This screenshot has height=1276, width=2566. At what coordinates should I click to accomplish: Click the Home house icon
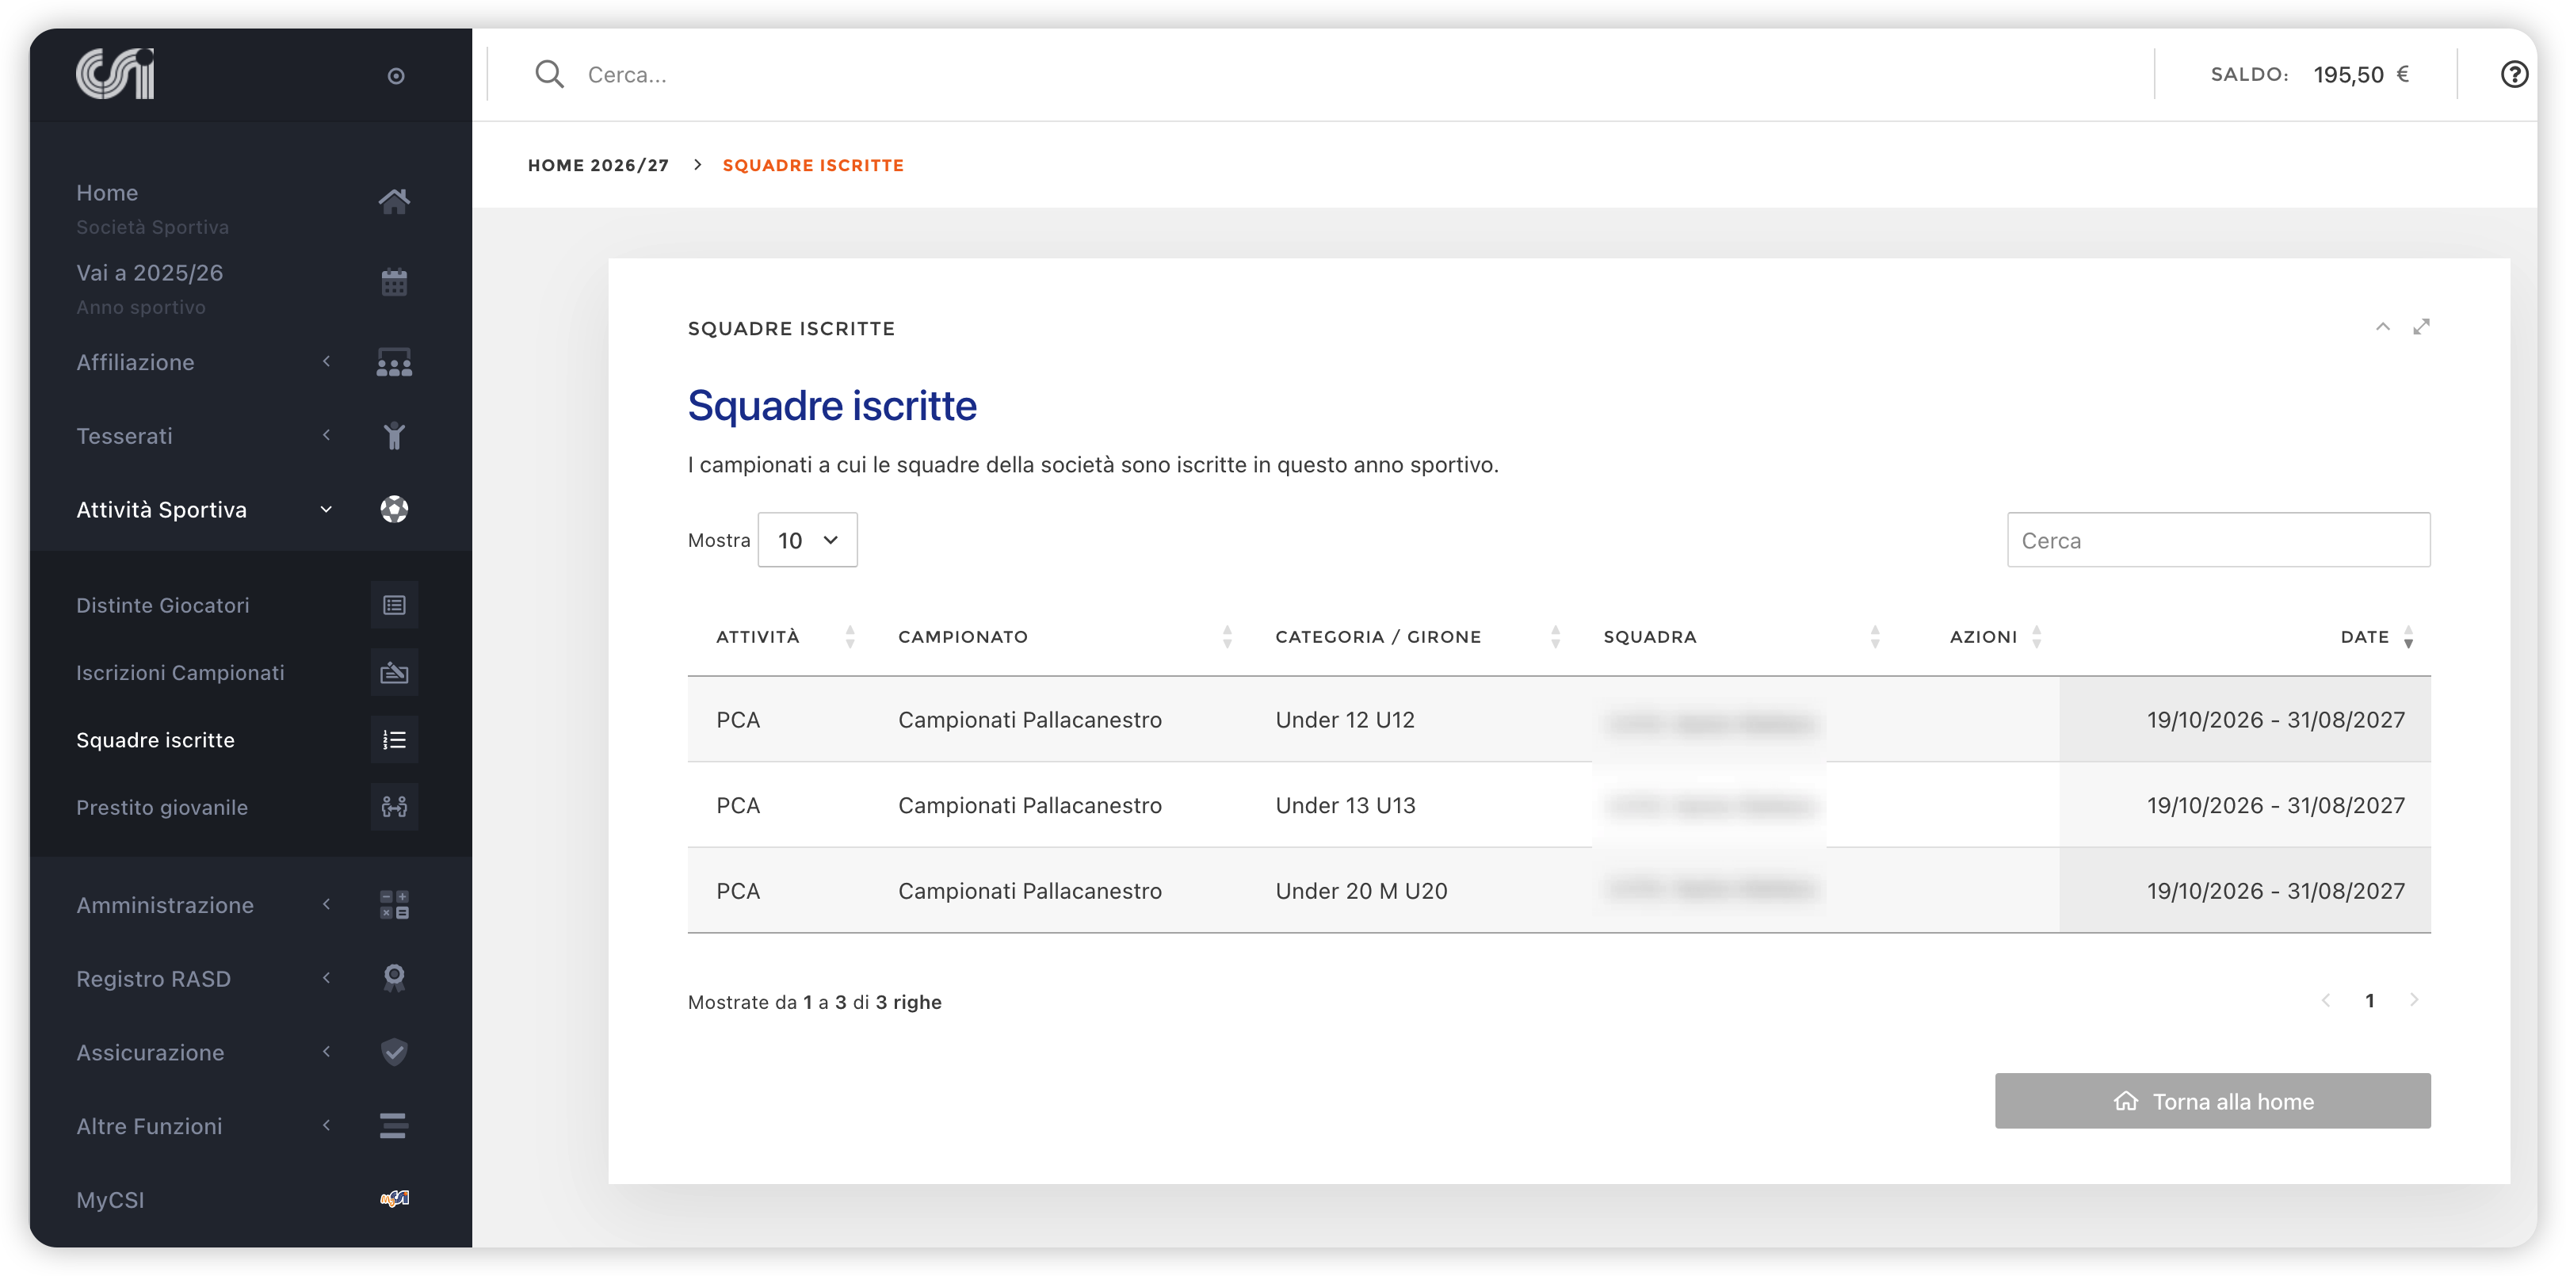[x=395, y=201]
